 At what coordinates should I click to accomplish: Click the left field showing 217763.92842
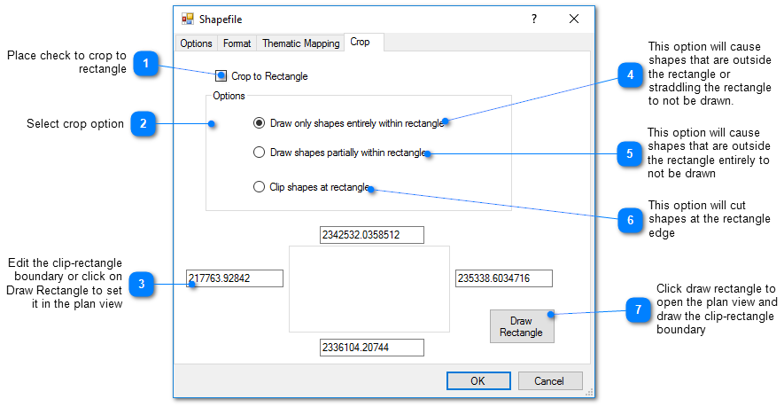pos(235,278)
